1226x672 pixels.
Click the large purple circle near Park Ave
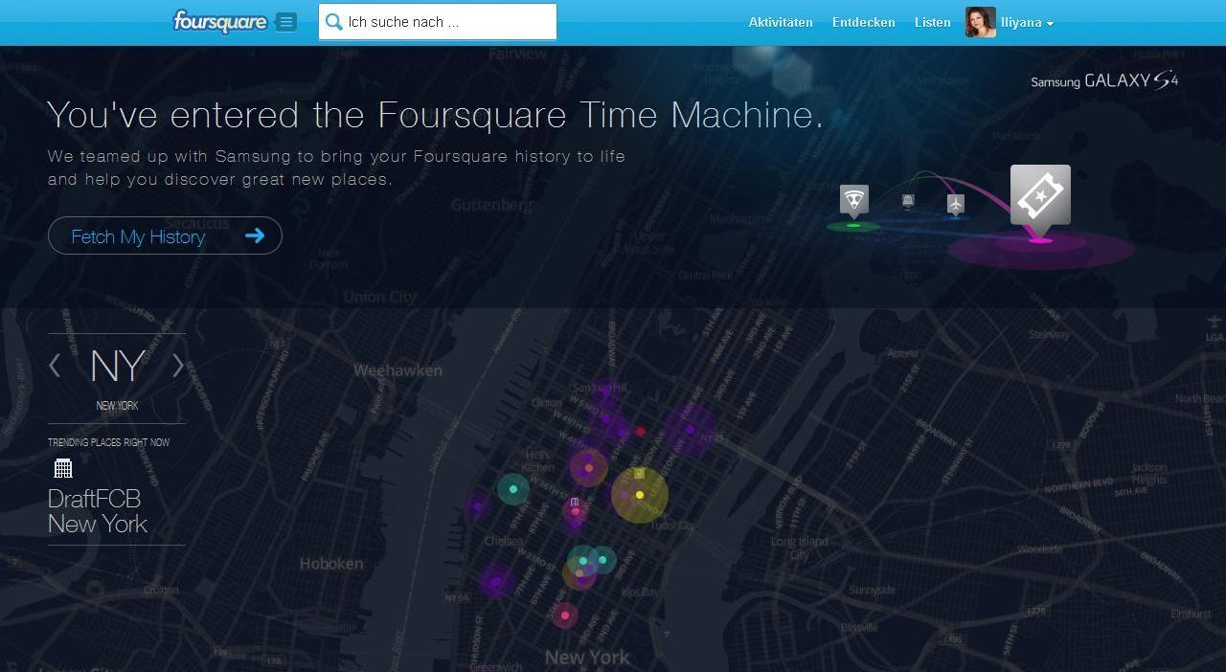(690, 430)
